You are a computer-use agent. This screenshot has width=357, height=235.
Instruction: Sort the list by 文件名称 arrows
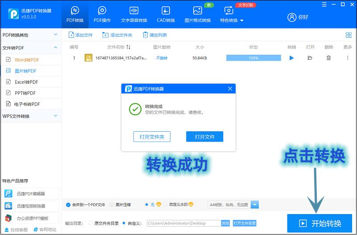click(129, 47)
